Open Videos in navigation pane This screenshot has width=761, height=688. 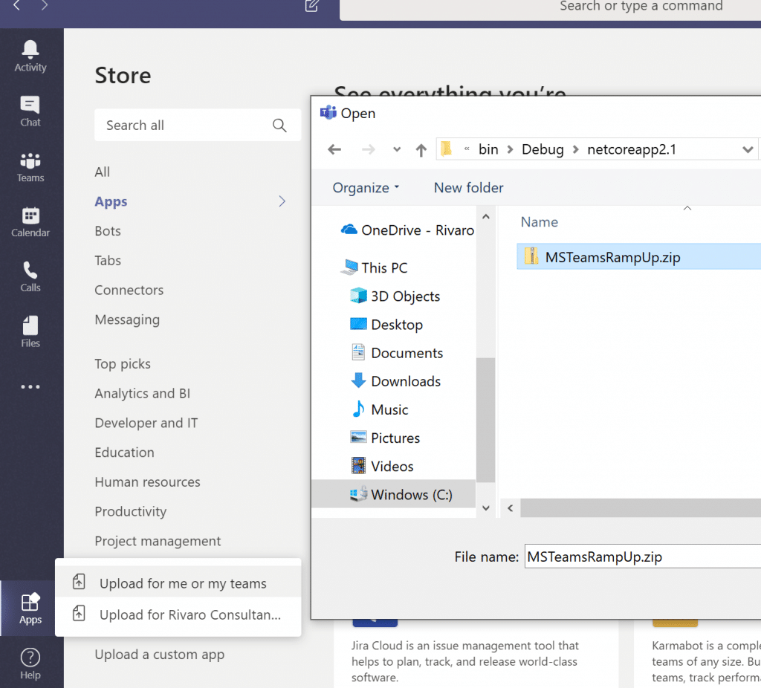pyautogui.click(x=382, y=467)
